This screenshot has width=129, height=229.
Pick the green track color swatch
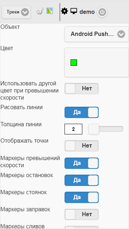(74, 63)
